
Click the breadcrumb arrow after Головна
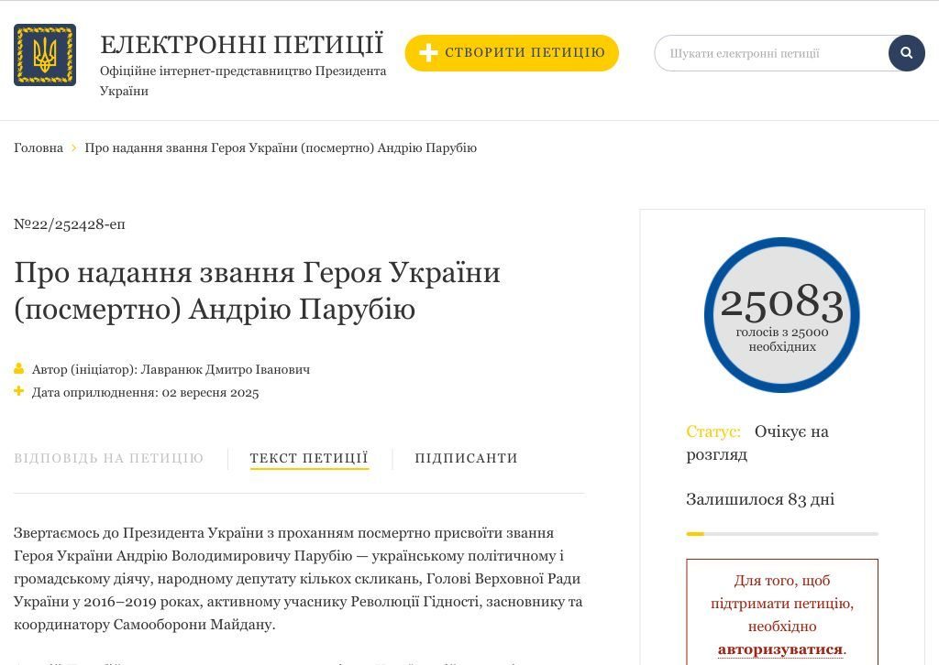tap(74, 148)
